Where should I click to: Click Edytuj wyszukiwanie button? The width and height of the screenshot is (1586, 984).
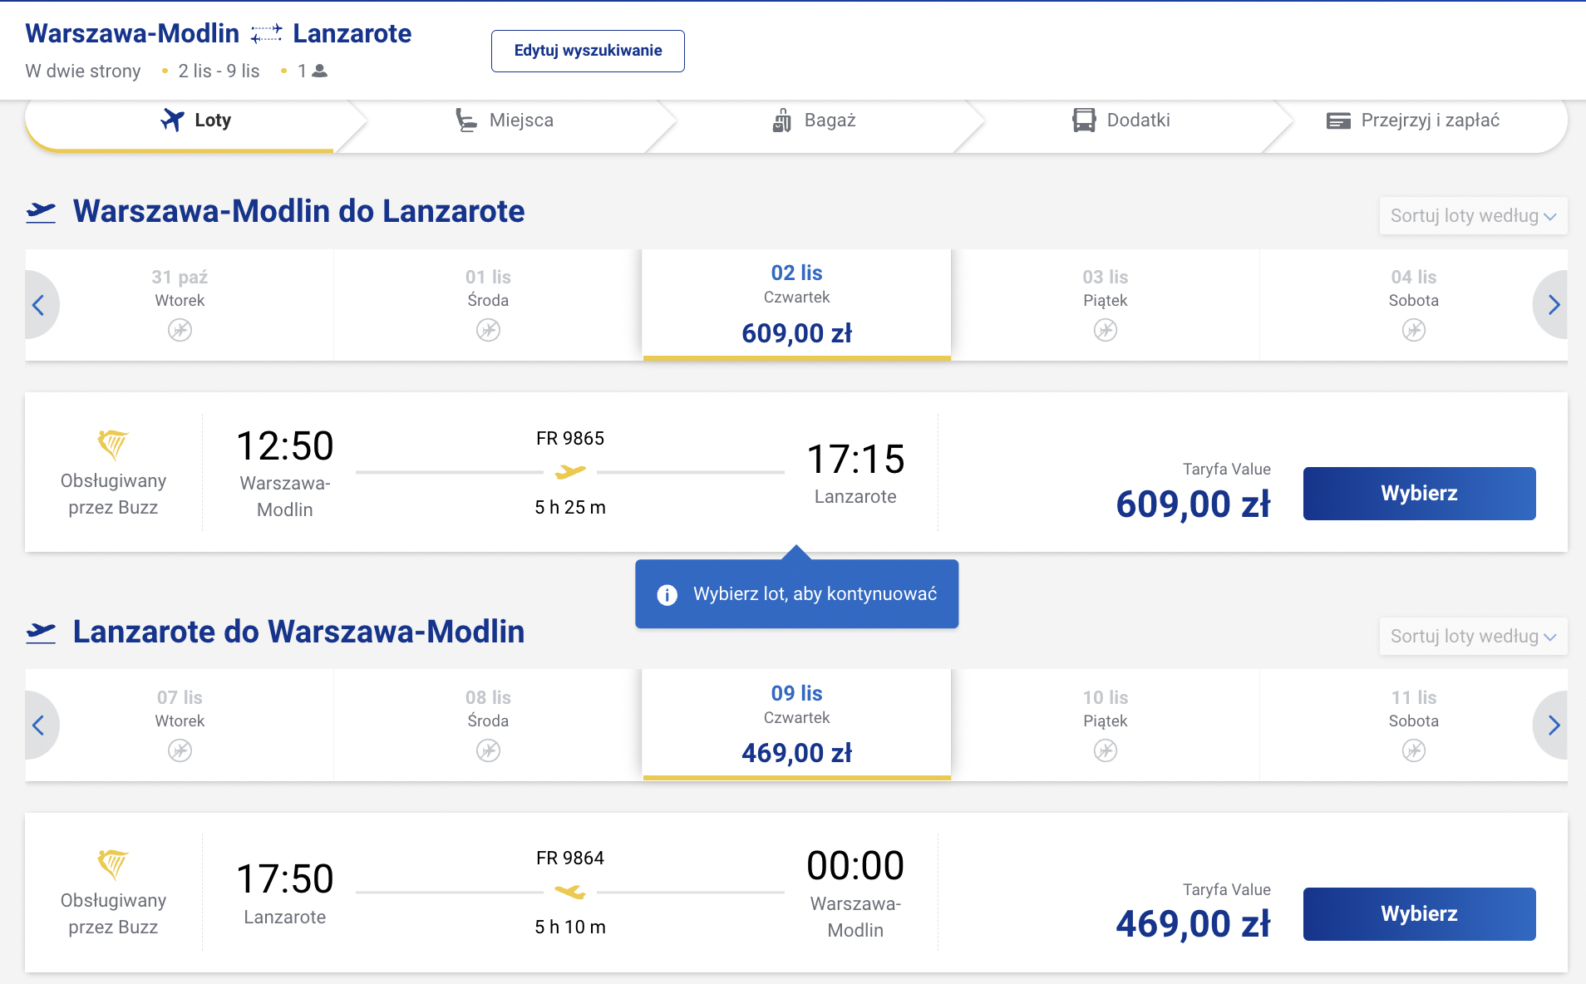click(x=588, y=51)
